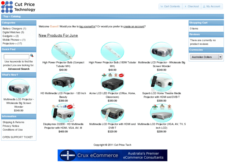Click the Acme LCD LED Projector image

point(112,82)
